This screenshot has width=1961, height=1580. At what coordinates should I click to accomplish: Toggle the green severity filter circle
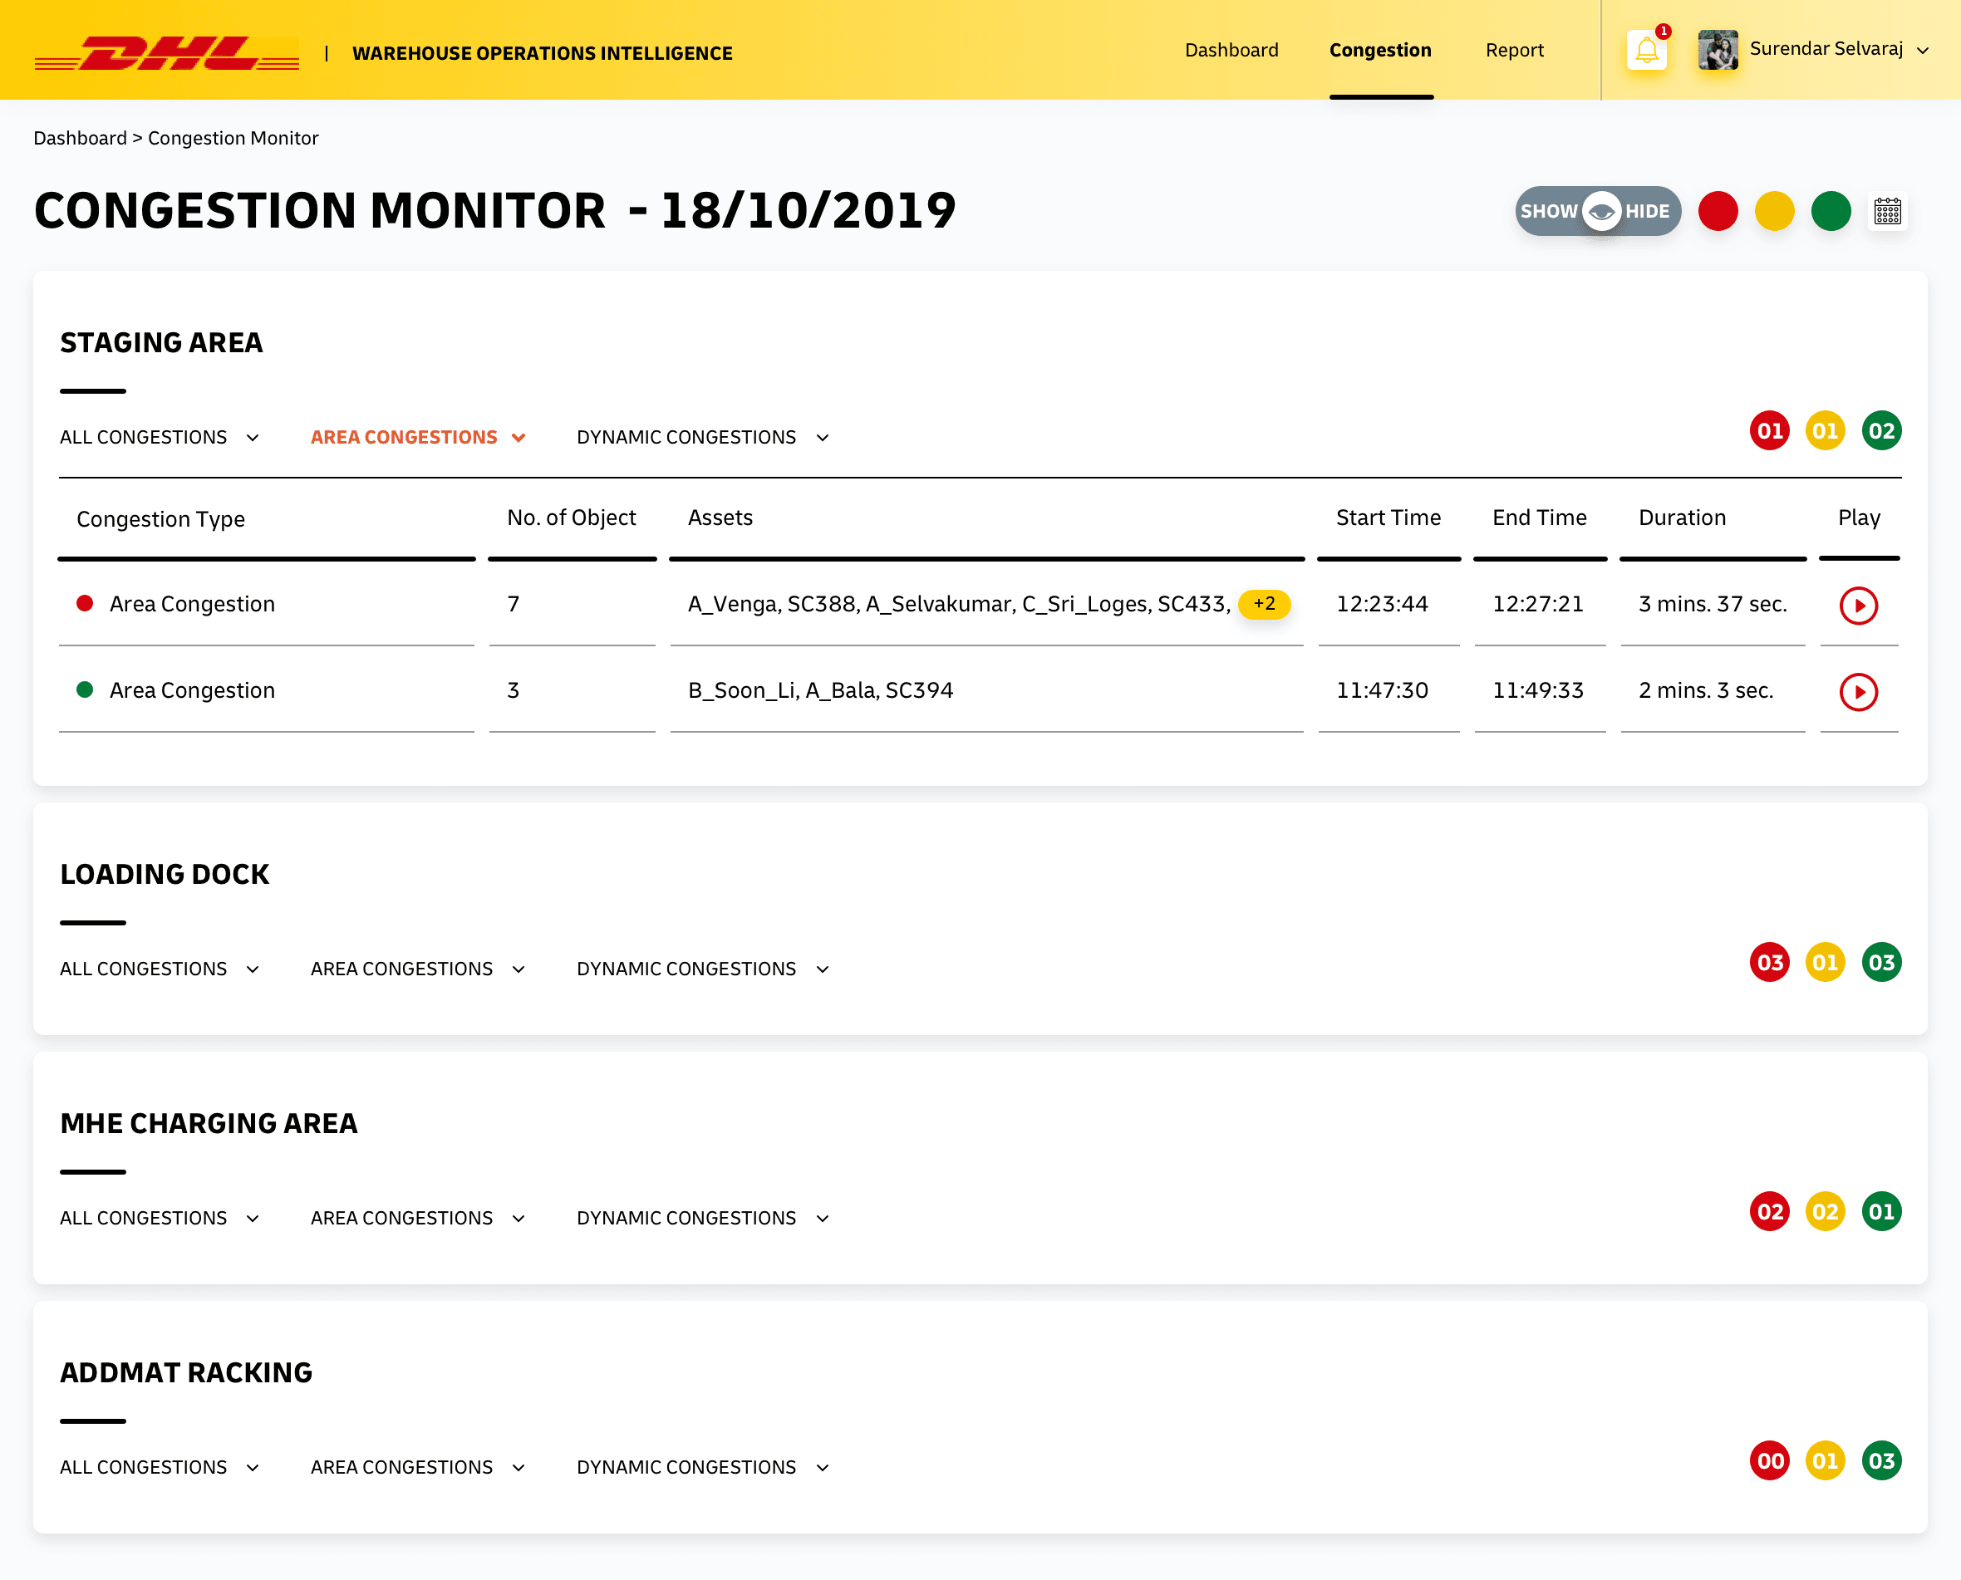tap(1831, 211)
